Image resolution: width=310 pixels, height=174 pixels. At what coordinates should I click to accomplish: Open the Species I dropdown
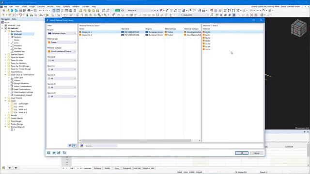tap(62, 70)
